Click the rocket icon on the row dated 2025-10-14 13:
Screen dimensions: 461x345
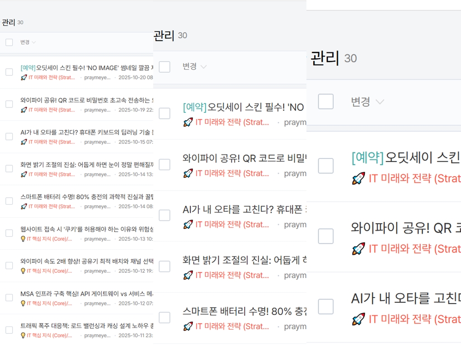(x=24, y=174)
